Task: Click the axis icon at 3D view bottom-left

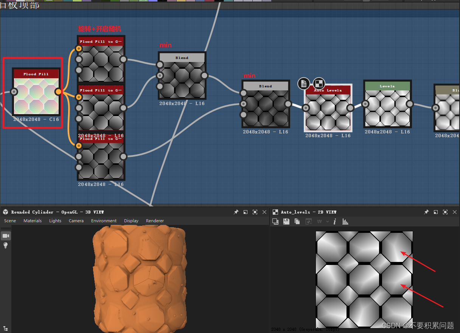Action: click(5, 329)
